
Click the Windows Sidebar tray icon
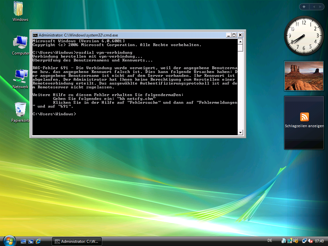click(x=290, y=241)
